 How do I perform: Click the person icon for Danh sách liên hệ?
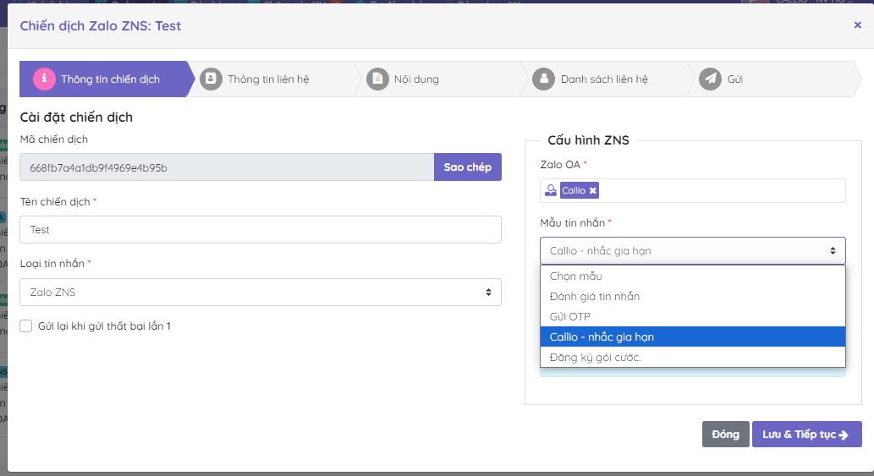point(543,79)
